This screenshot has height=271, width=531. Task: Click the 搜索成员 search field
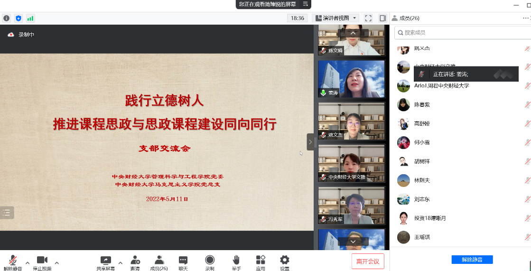[460, 33]
